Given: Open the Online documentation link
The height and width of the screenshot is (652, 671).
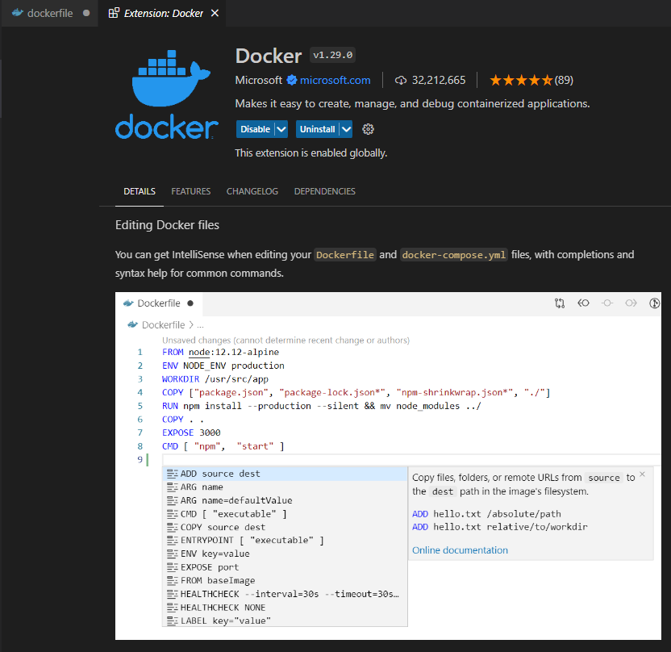Looking at the screenshot, I should tap(460, 550).
